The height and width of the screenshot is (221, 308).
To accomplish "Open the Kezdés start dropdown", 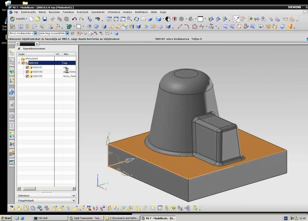I will [x=18, y=19].
